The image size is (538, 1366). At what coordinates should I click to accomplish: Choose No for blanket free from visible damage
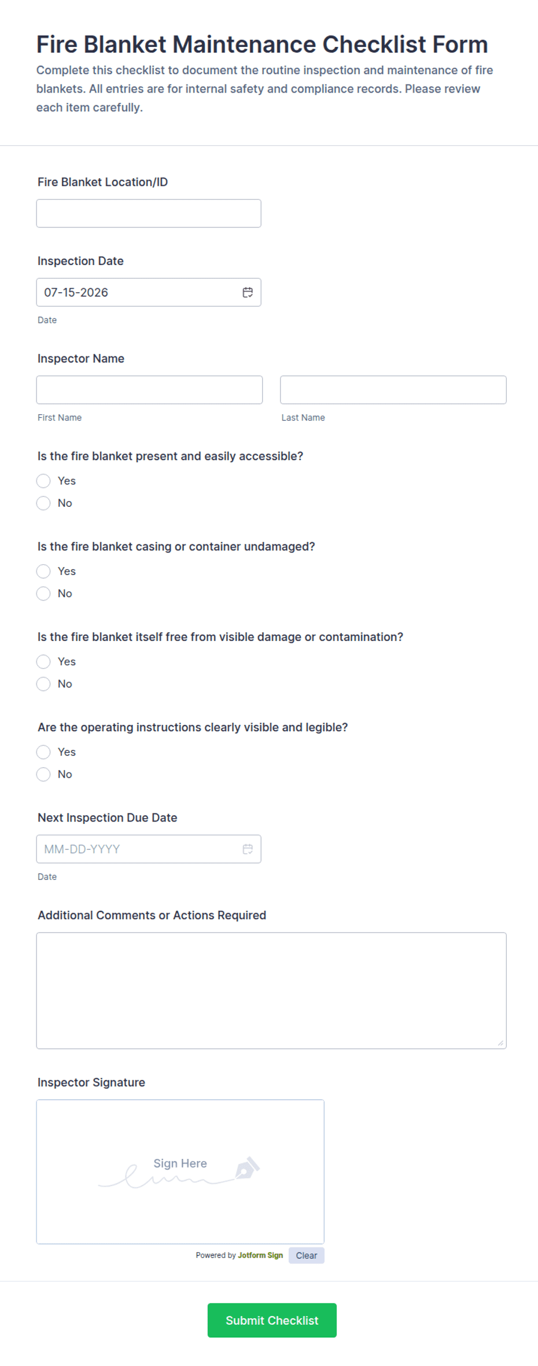tap(43, 683)
